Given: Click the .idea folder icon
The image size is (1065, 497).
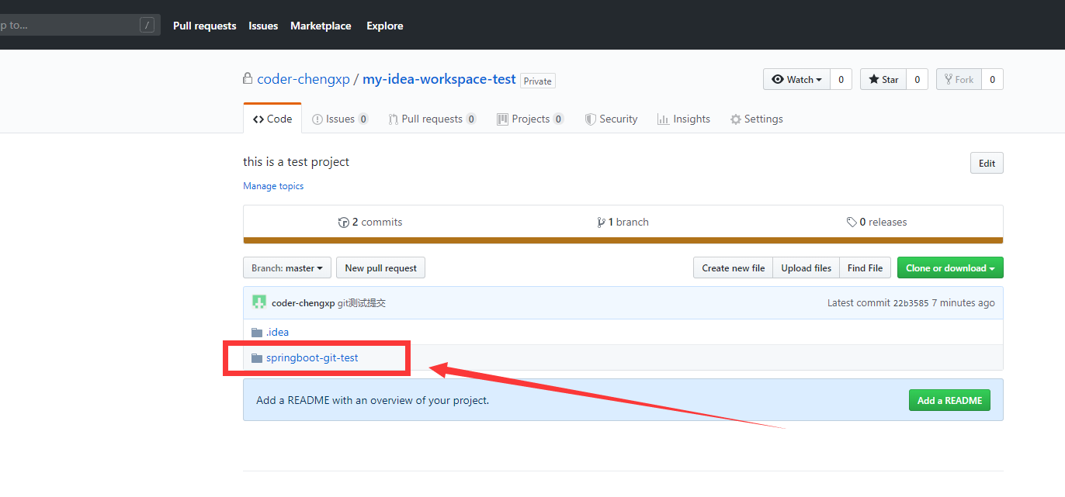Looking at the screenshot, I should 257,332.
